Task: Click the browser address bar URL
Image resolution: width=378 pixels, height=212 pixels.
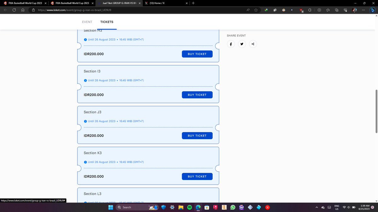Action: click(x=74, y=10)
